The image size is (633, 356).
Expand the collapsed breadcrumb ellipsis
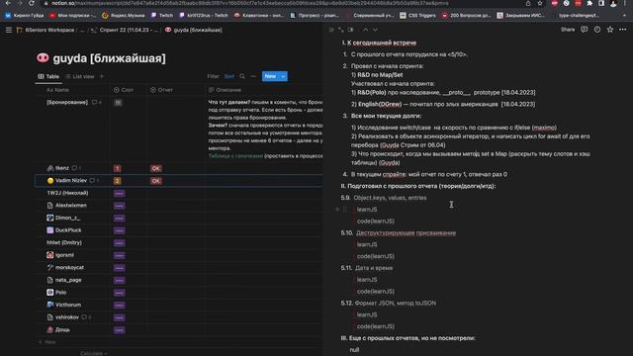[82, 30]
